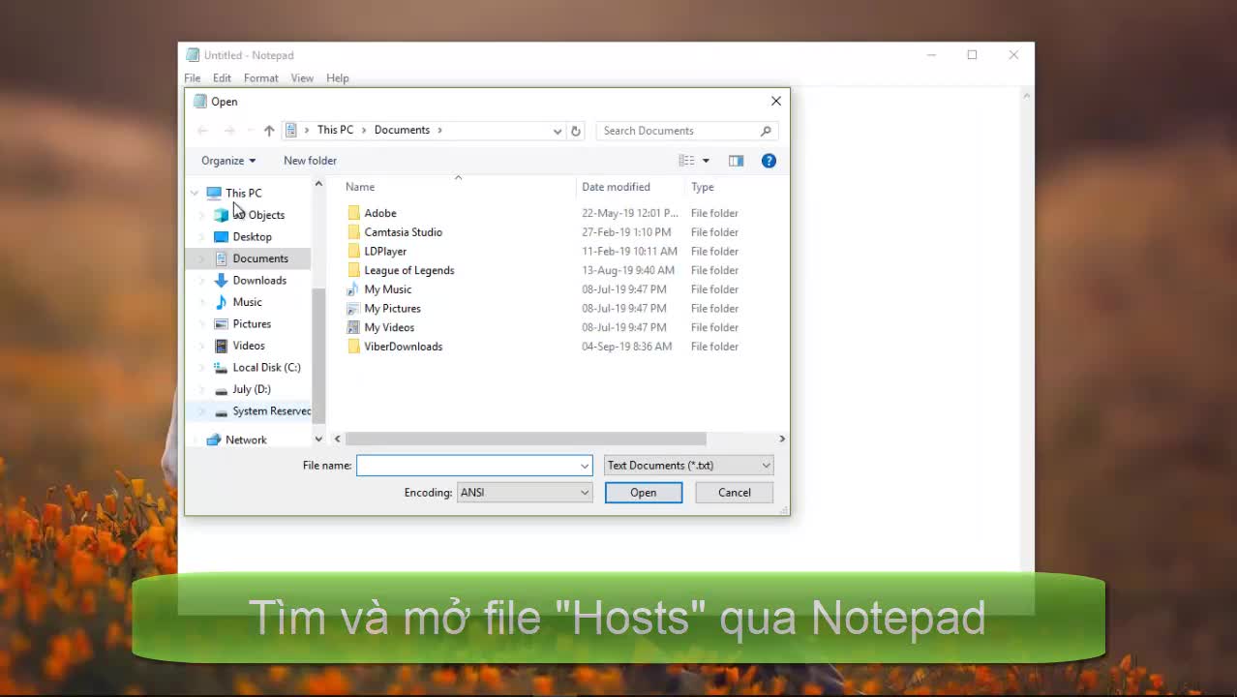Image resolution: width=1237 pixels, height=697 pixels.
Task: Click the Camtasia Studio folder icon
Action: (353, 232)
